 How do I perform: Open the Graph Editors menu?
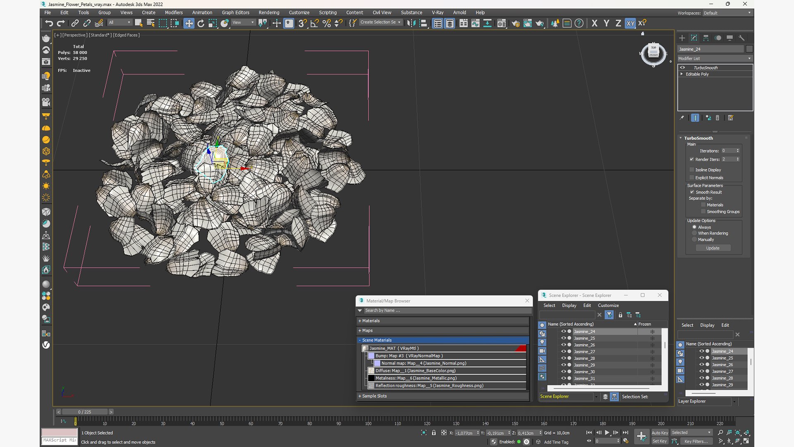235,12
